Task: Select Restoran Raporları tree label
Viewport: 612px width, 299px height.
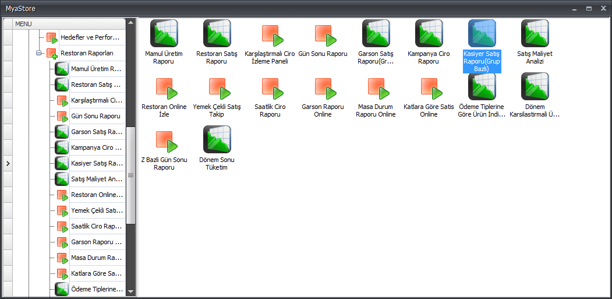Action: (x=87, y=53)
